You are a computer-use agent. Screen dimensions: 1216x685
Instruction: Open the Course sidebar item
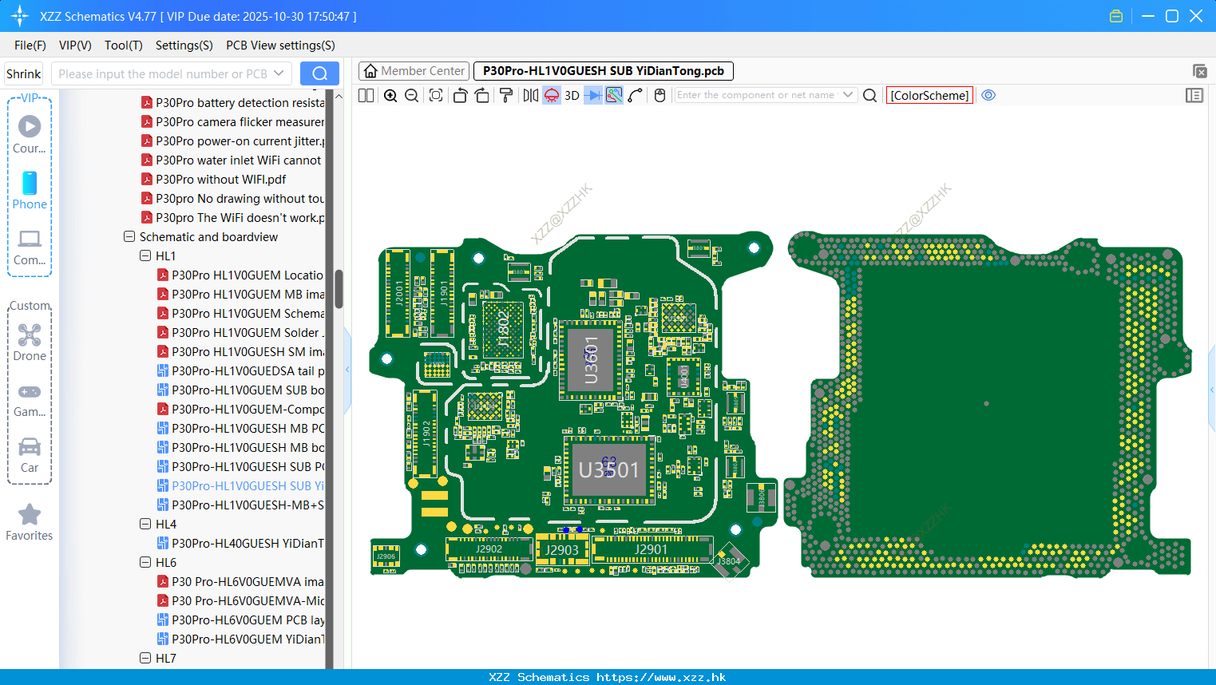30,134
